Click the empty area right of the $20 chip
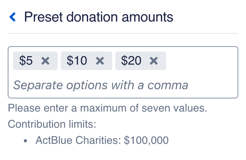 point(200,61)
